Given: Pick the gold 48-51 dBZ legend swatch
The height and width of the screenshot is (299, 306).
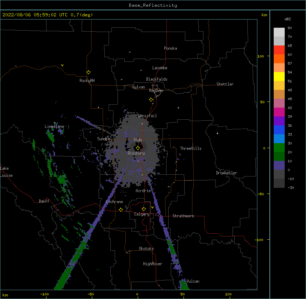Looking at the screenshot, I should [279, 86].
